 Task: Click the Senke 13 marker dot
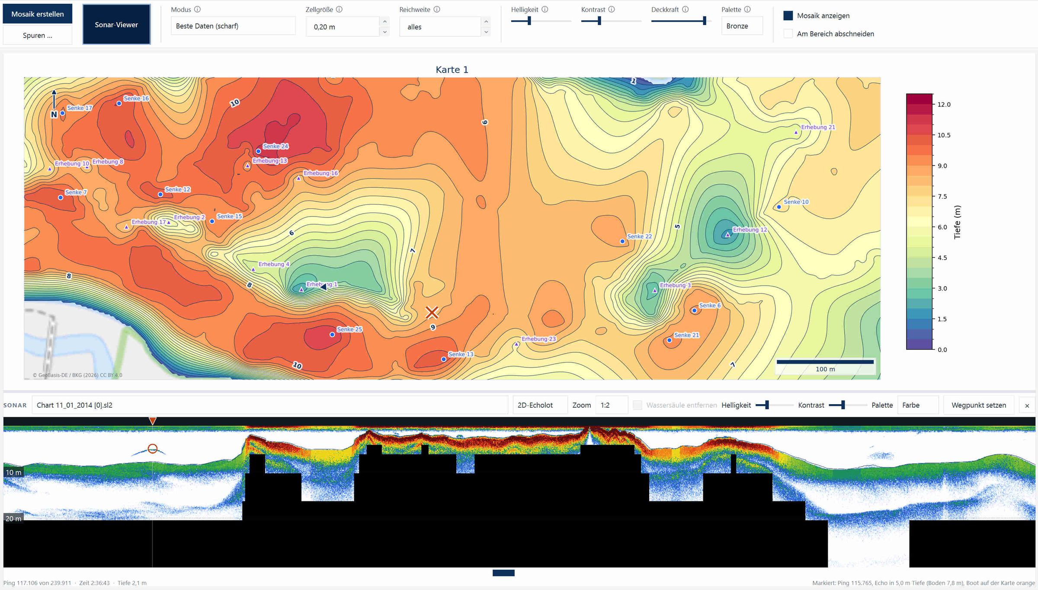[x=443, y=359]
